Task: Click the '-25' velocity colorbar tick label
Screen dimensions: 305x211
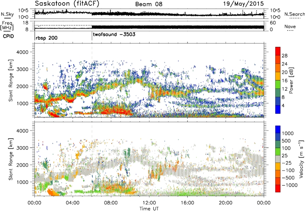Action: pos(287,163)
